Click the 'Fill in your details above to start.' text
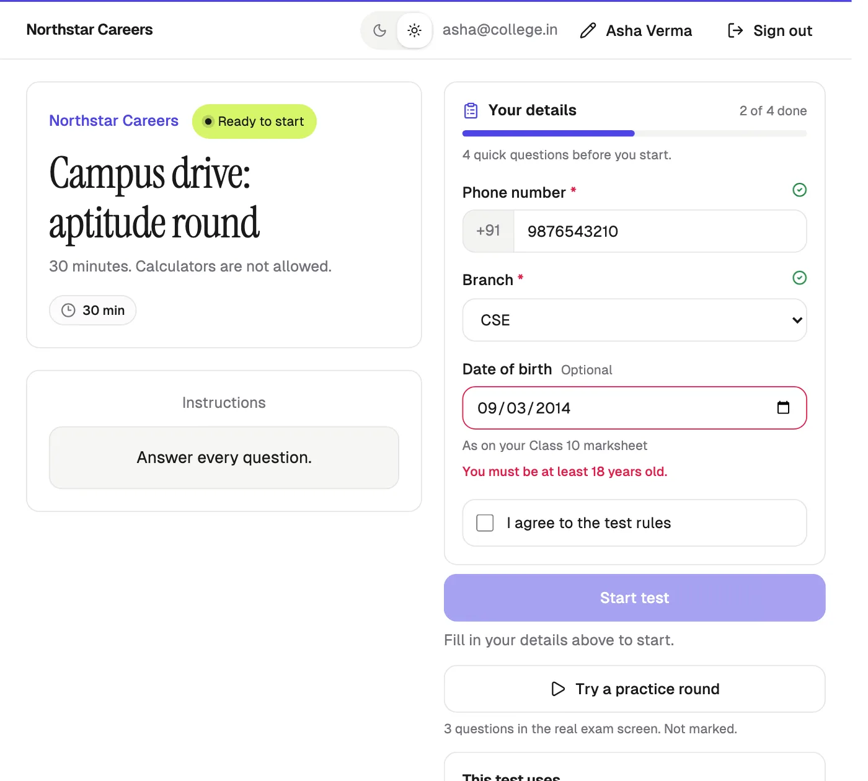 click(559, 640)
